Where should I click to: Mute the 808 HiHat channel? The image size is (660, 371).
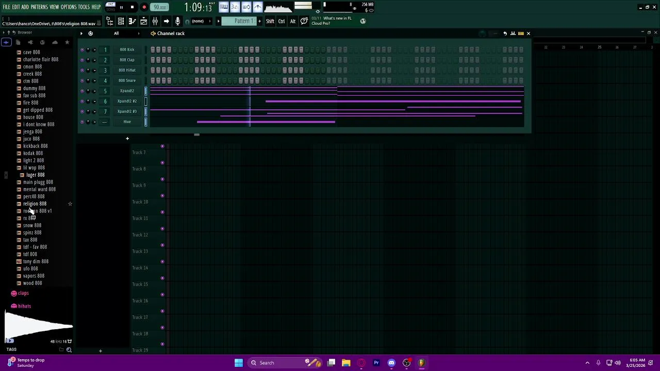82,70
